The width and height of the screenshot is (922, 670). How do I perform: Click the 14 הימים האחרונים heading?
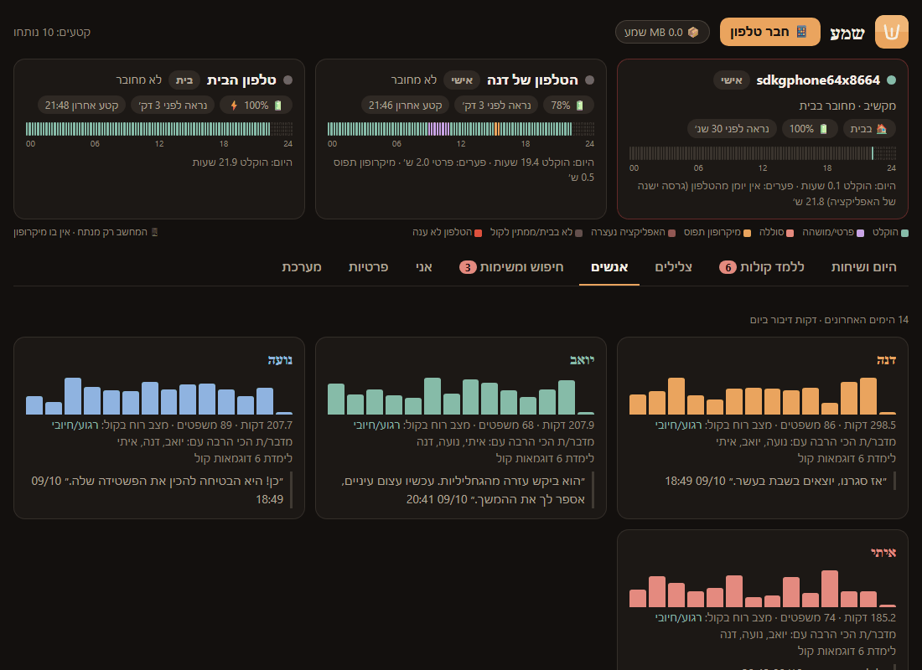[829, 320]
